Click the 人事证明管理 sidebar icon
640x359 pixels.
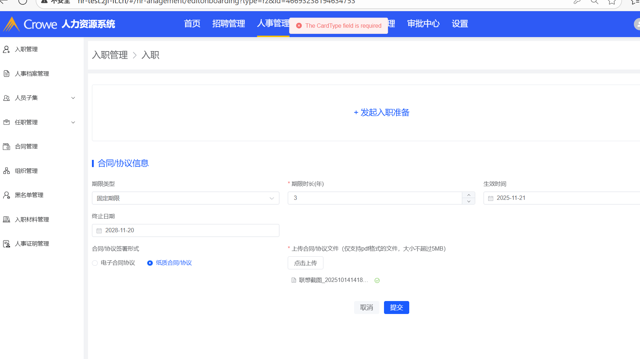coord(6,244)
